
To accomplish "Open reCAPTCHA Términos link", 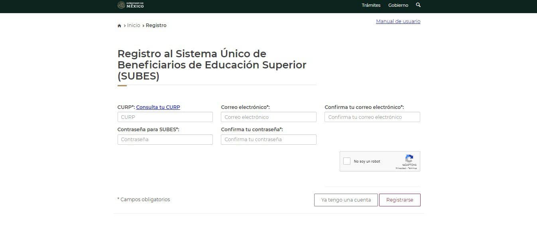I will (x=412, y=168).
